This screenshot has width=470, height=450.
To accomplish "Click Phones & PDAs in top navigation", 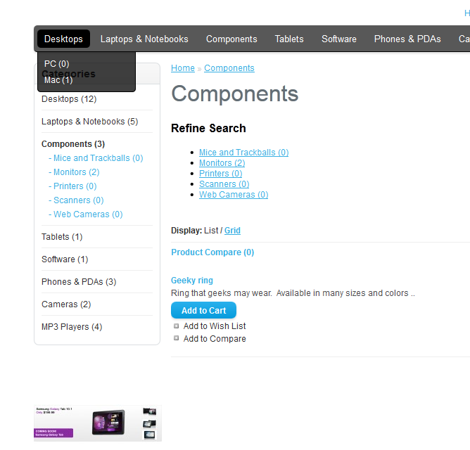I will pyautogui.click(x=407, y=39).
